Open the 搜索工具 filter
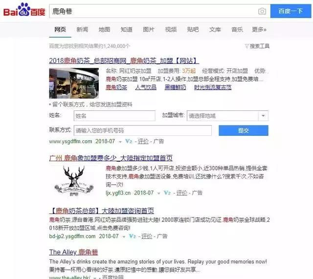The image size is (313, 279). click(257, 46)
